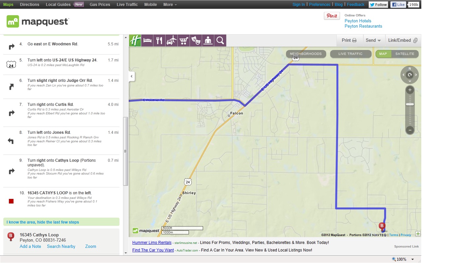
Task: Click the Print button
Action: [x=349, y=40]
